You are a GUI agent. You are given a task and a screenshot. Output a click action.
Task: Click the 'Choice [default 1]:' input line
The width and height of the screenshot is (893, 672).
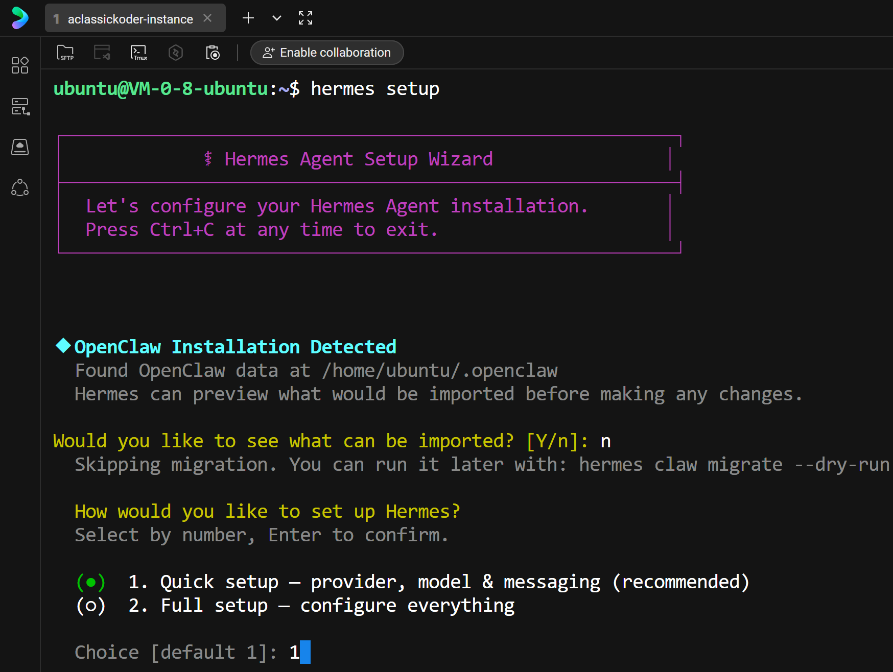[x=192, y=653]
